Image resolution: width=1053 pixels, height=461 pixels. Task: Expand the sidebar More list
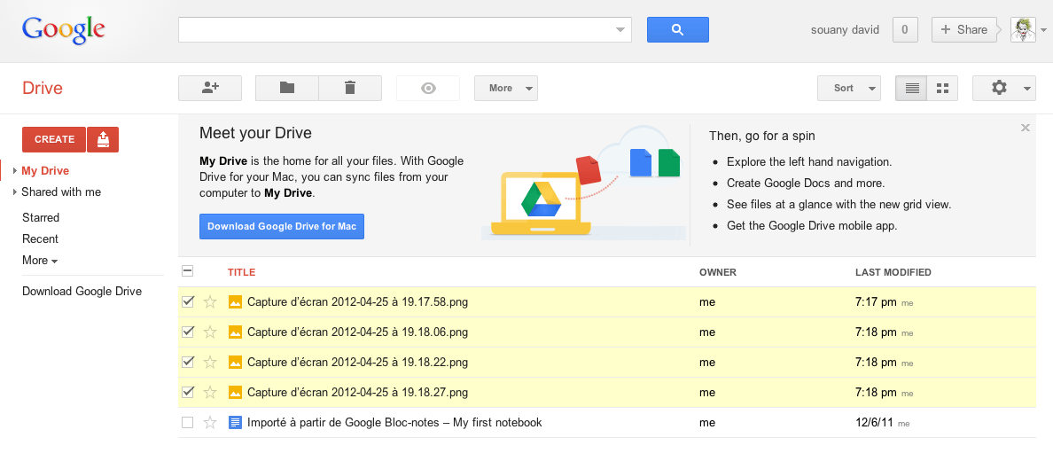40,260
